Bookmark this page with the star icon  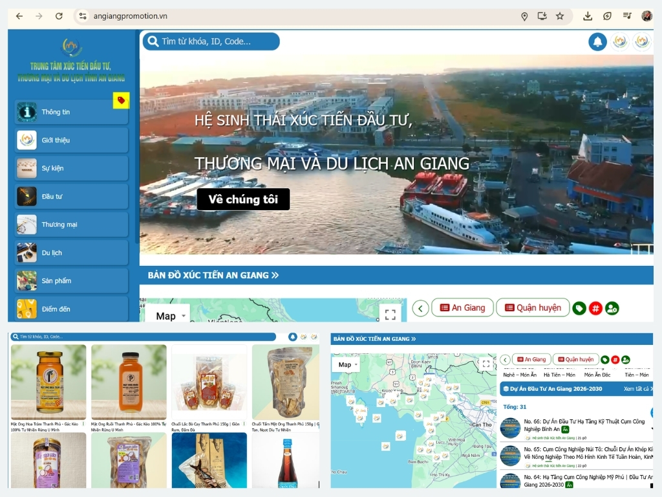coord(560,16)
